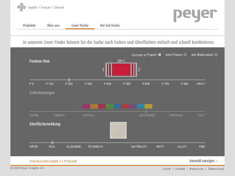Screen dimensions: 235x176
Task: Enable the Suchen in Papier checkbox
Action: (160, 55)
